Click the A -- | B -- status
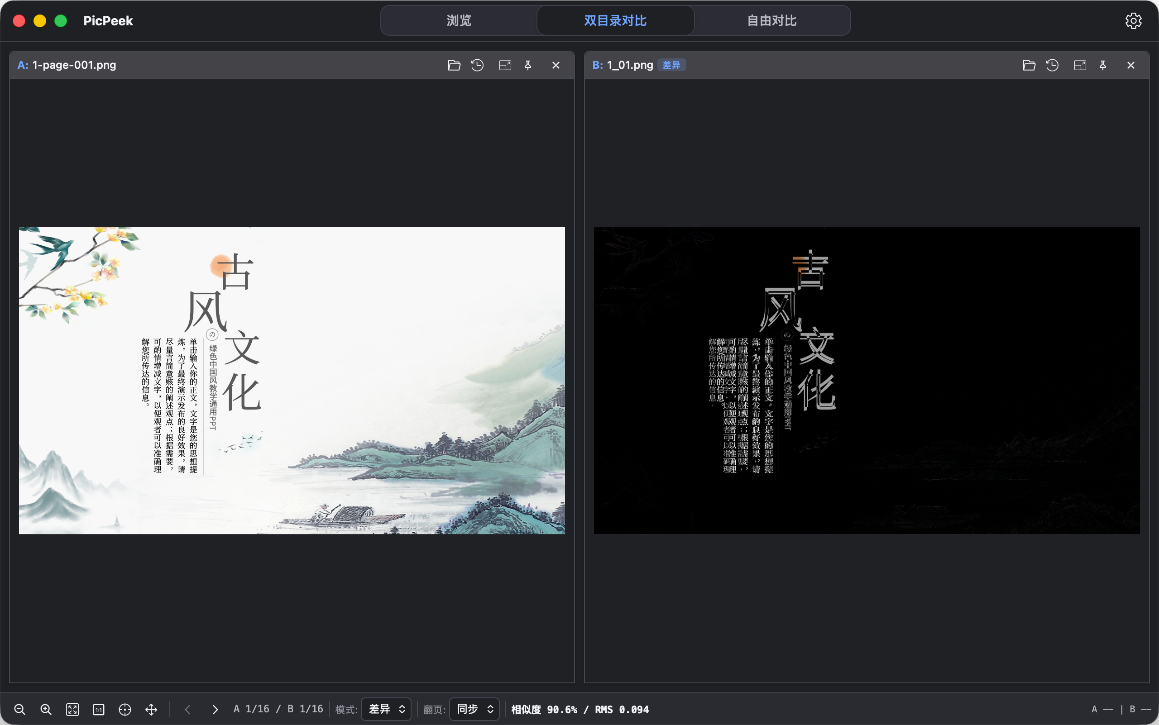The image size is (1159, 725). pyautogui.click(x=1121, y=709)
